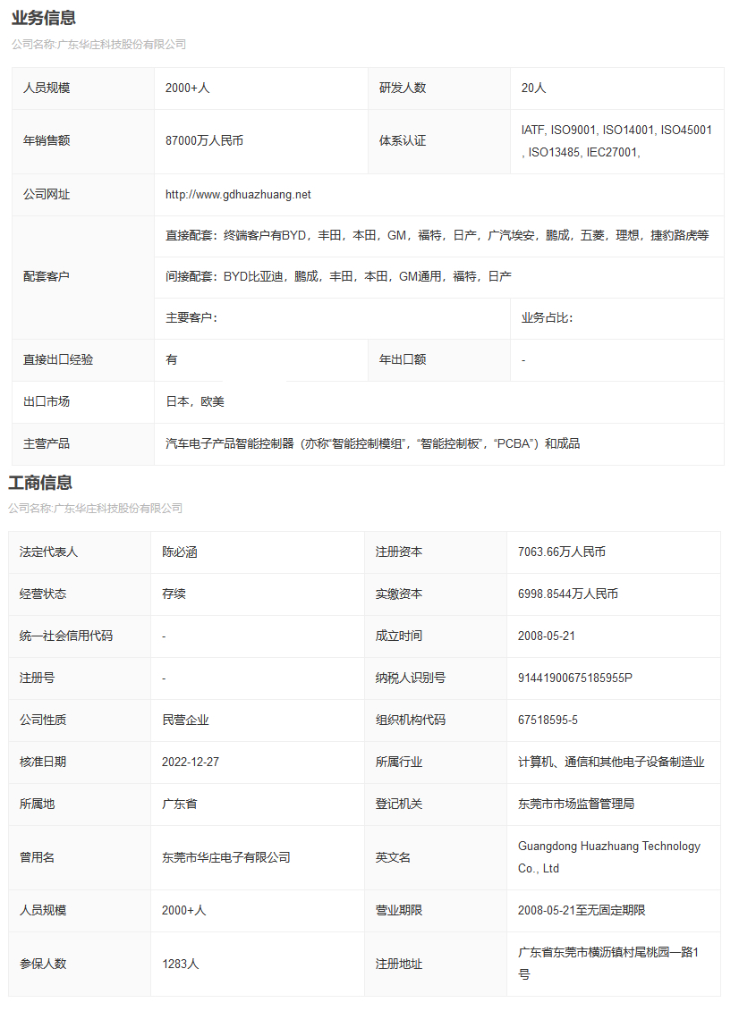Select the 6998.8544万人民币 paid-in capital value

568,594
